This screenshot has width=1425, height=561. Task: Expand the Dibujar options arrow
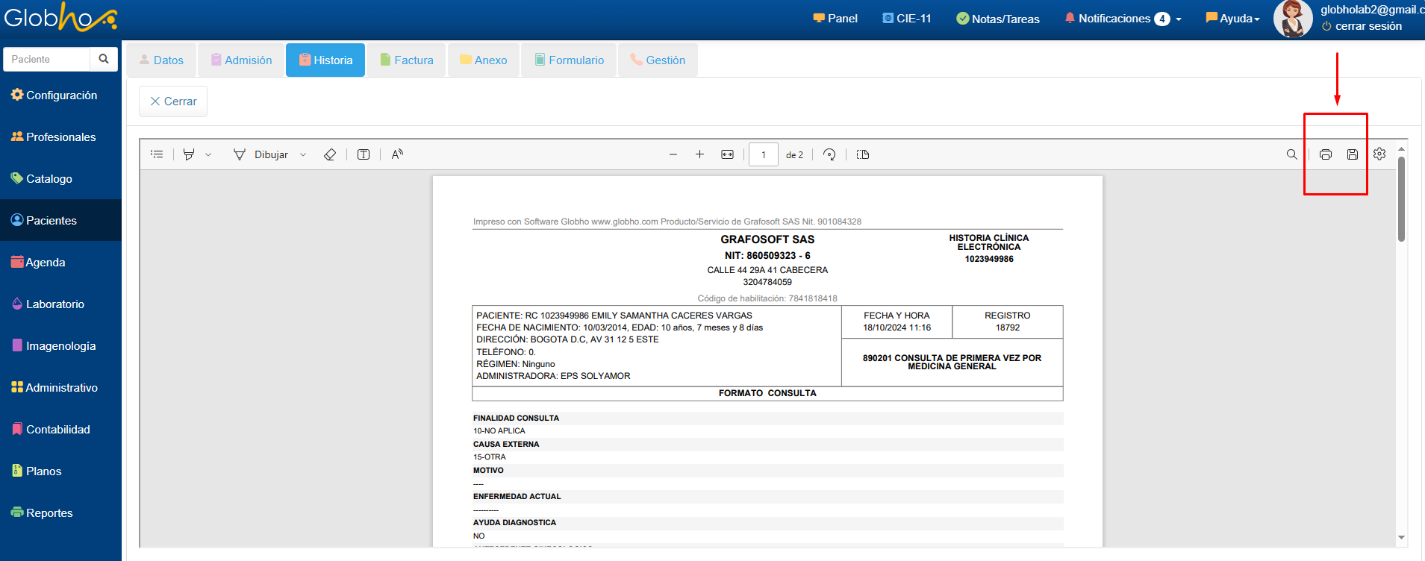point(303,155)
